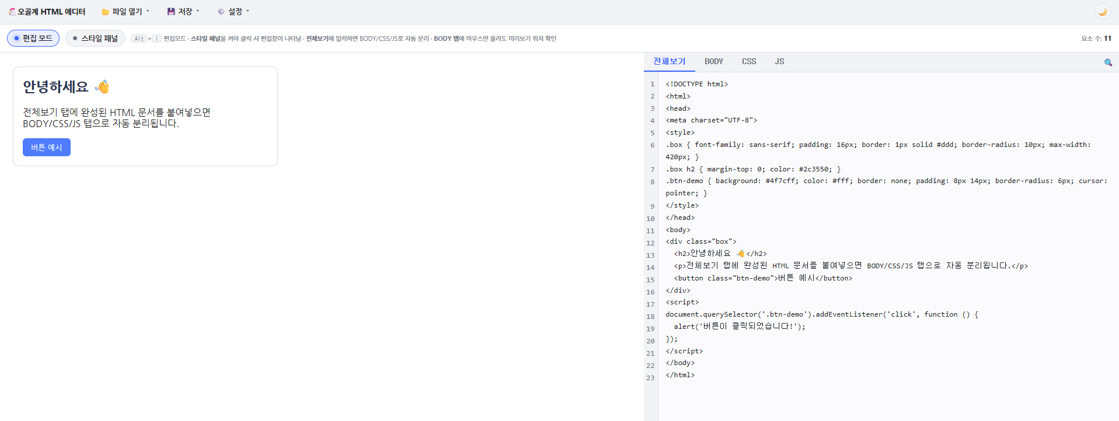The width and height of the screenshot is (1119, 421).
Task: Click the preview paragraph starting with 전체보기 탭에
Action: click(117, 118)
